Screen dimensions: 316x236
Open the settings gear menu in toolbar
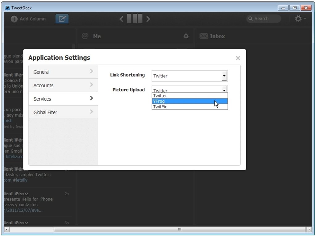(300, 19)
